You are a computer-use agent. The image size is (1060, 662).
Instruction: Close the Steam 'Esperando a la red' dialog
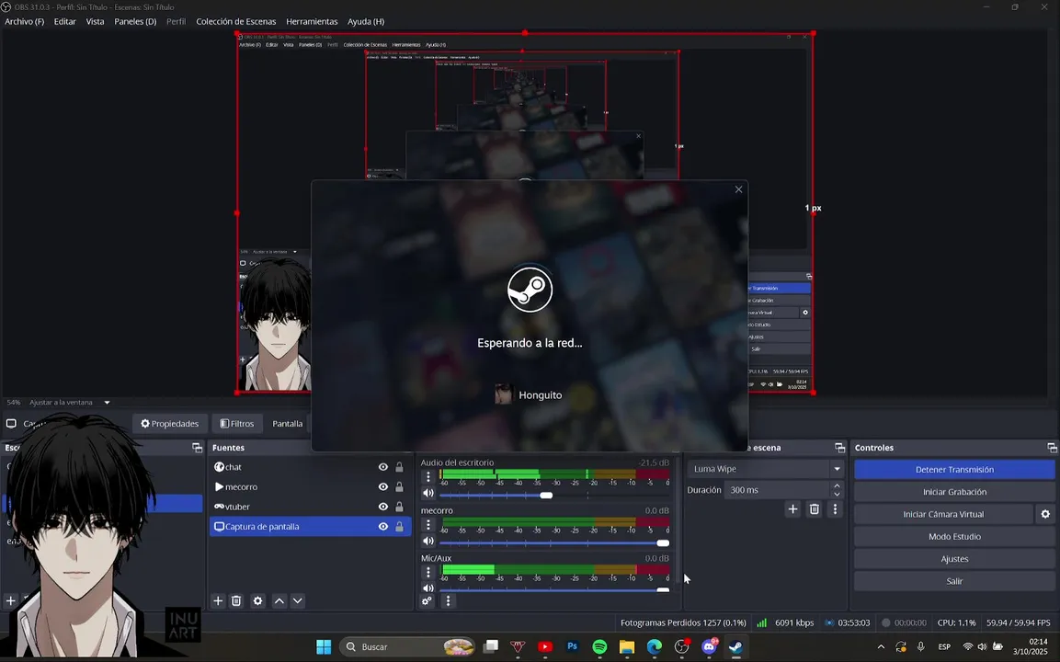tap(738, 189)
